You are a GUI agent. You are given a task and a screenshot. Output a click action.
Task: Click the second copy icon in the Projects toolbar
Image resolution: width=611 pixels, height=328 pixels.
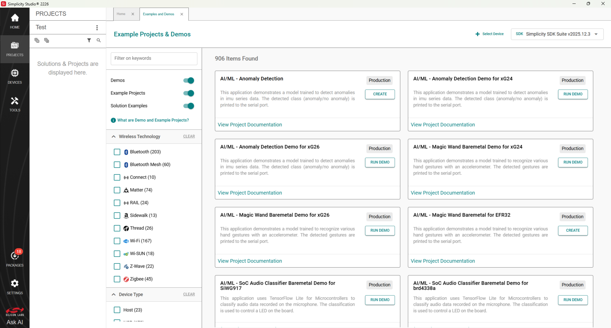(46, 40)
